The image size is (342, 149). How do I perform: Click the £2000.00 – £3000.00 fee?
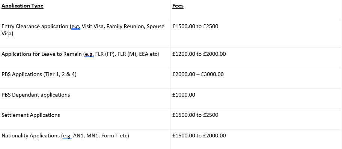(198, 74)
